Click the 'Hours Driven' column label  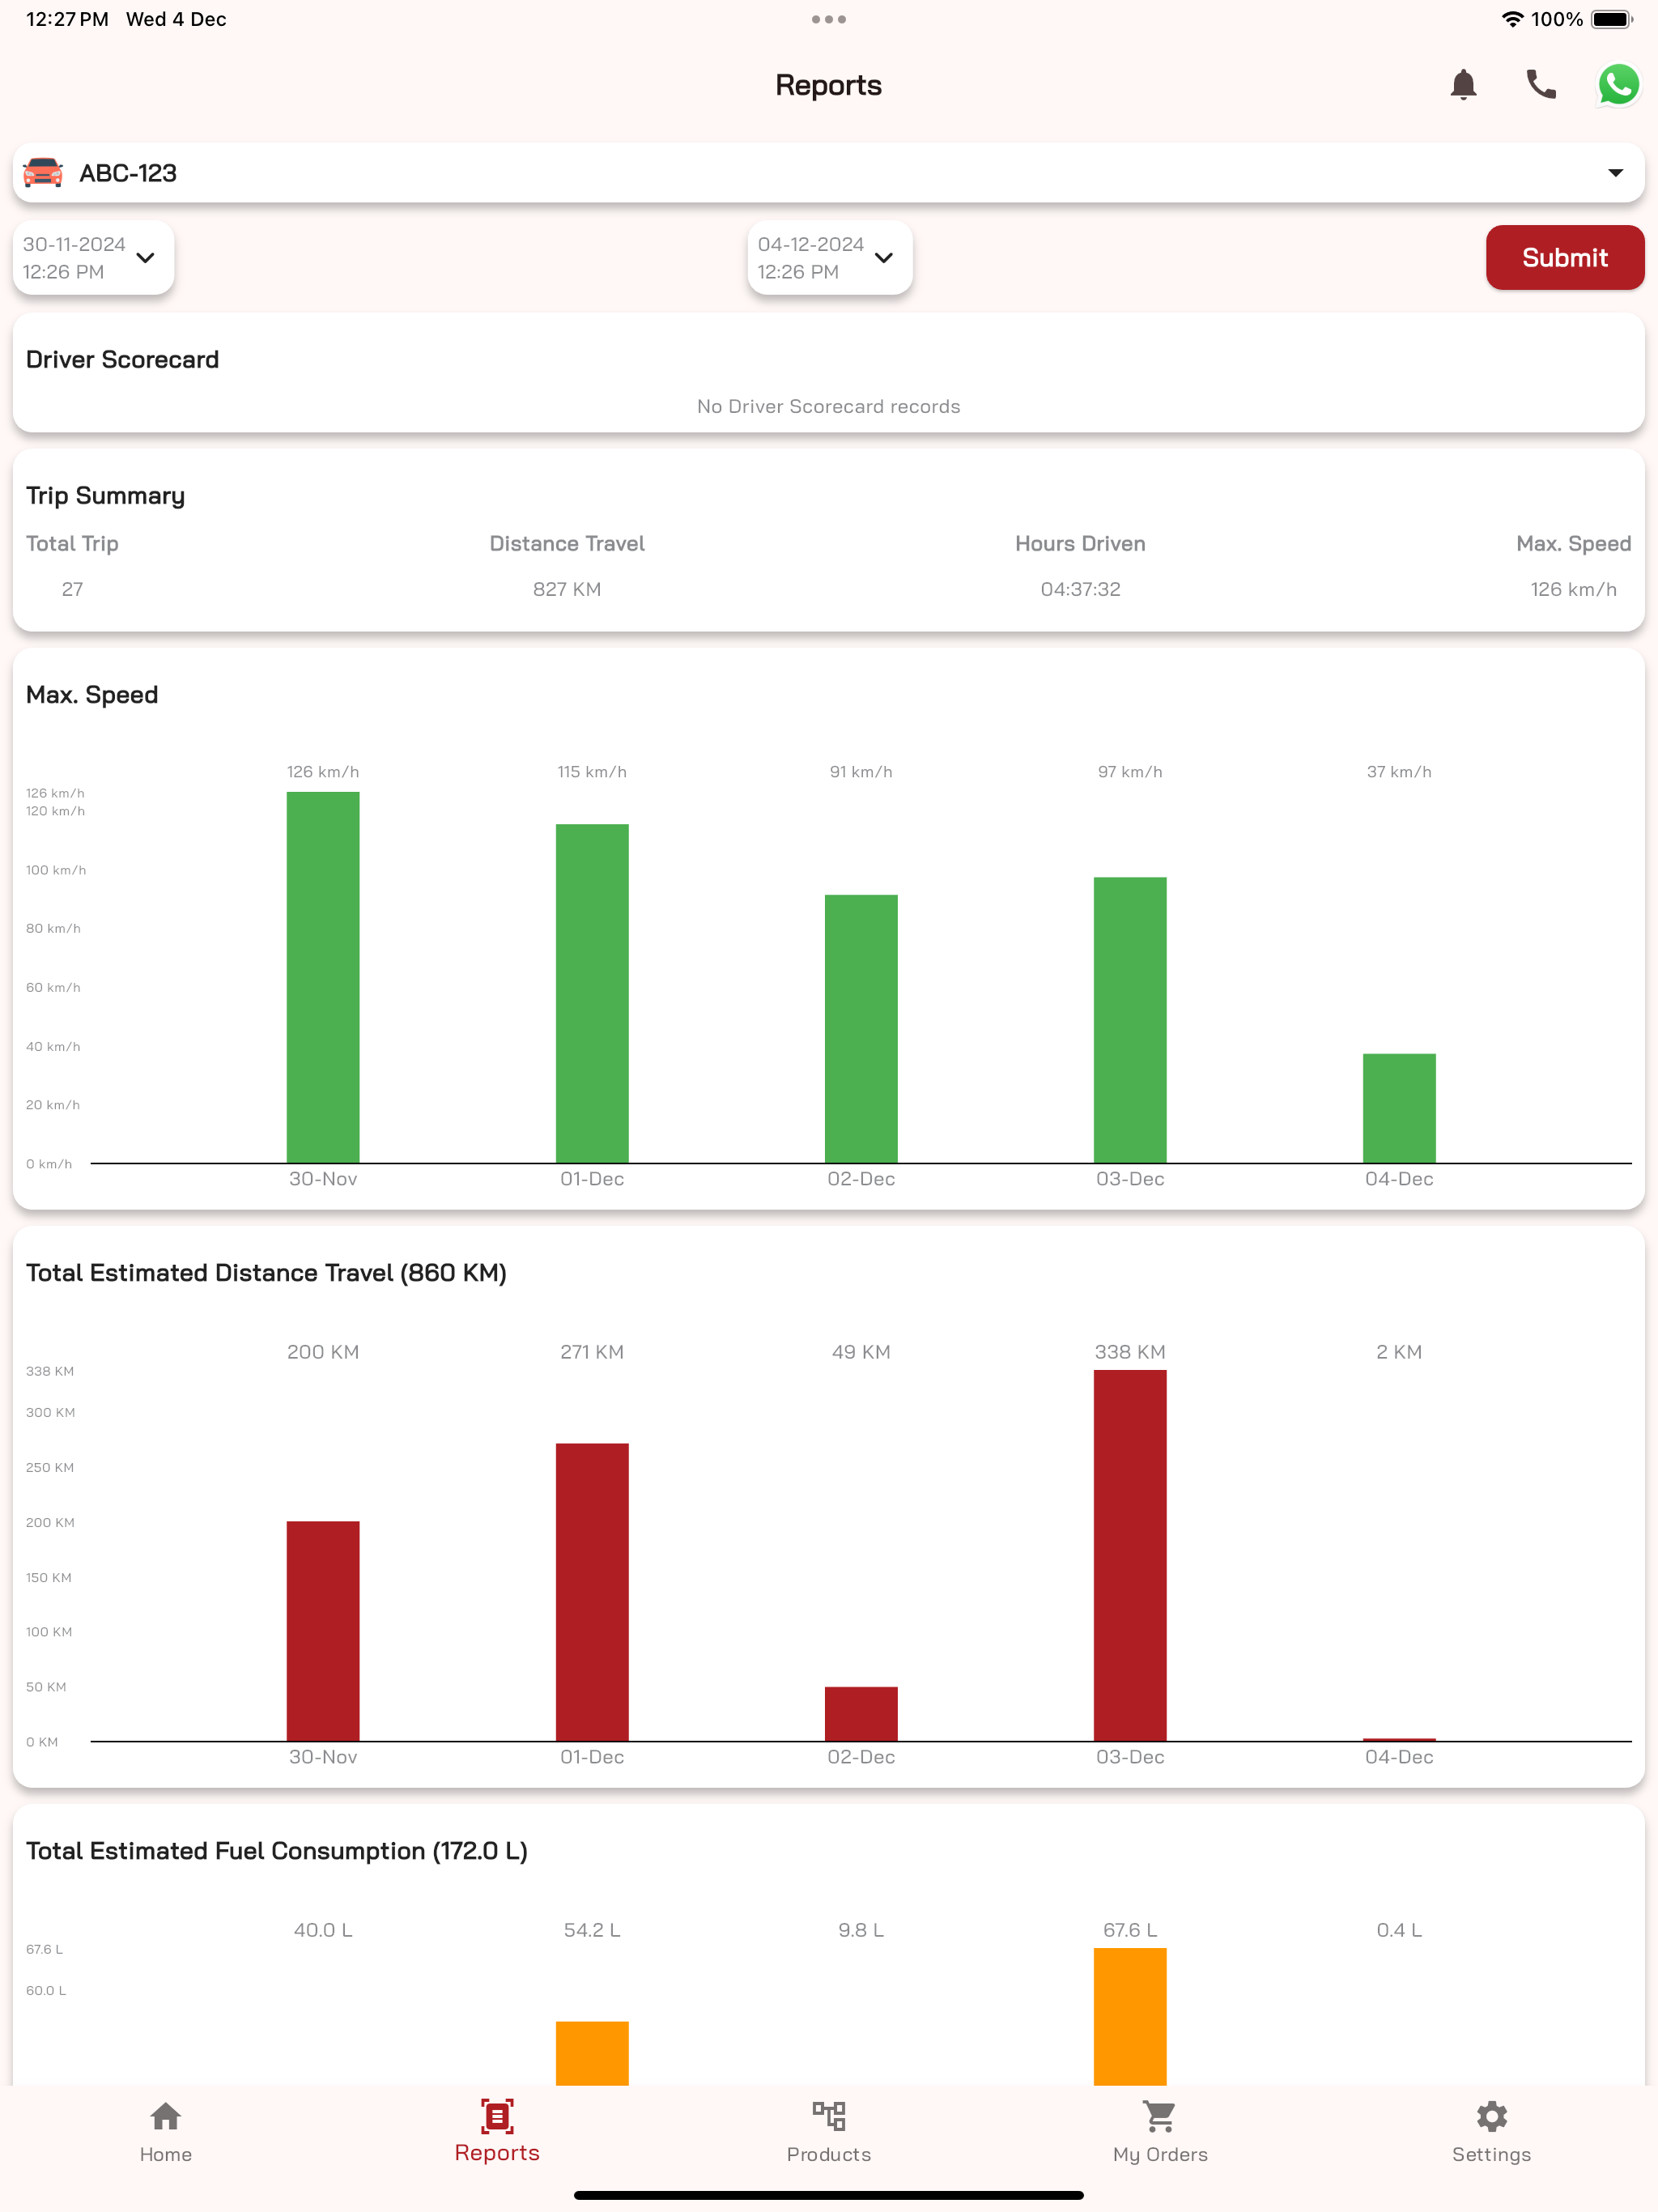(x=1080, y=543)
